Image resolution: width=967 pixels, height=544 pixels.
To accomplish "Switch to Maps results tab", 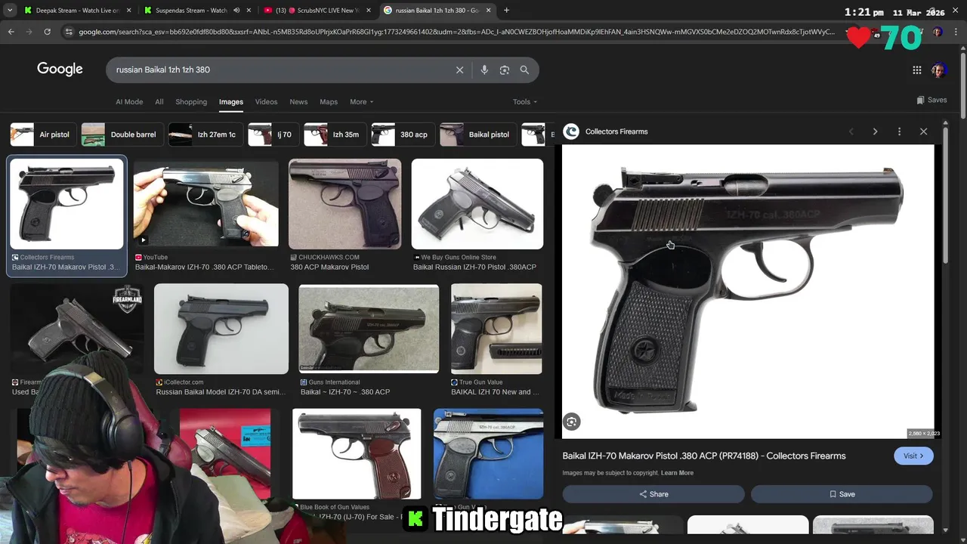I will 329,102.
